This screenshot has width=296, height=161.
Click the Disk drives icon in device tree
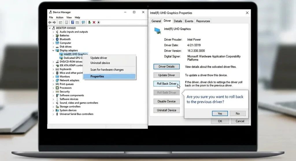click(57, 47)
